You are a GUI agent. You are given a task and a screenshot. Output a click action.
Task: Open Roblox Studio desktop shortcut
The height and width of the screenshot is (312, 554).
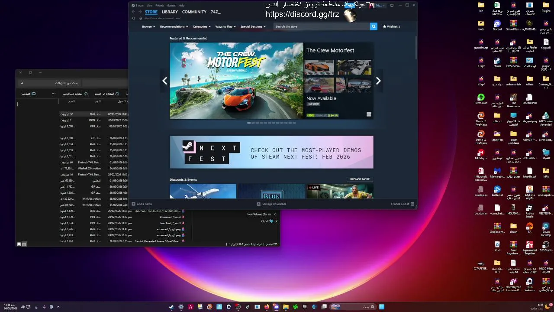tap(530, 211)
